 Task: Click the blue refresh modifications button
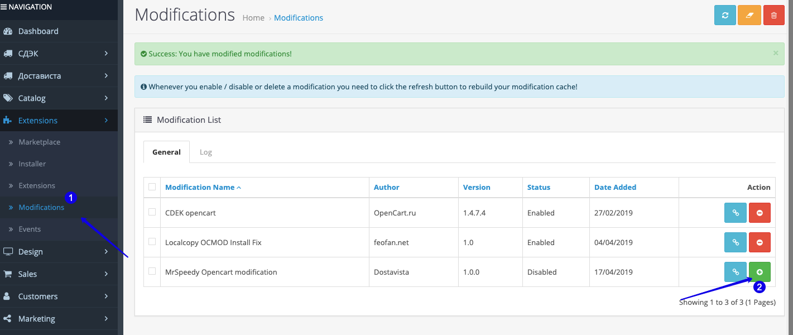pyautogui.click(x=725, y=15)
